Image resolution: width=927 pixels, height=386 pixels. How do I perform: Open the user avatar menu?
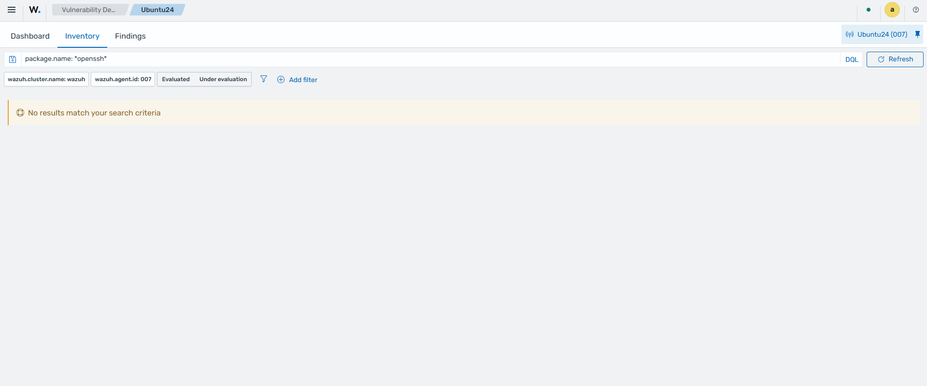click(x=892, y=10)
